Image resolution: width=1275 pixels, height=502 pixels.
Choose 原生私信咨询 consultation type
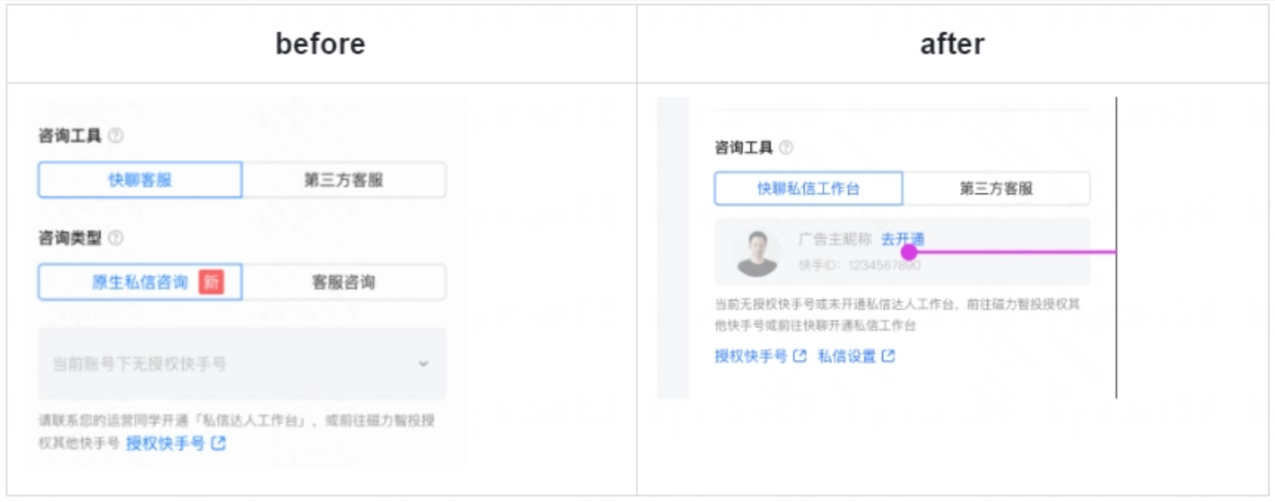coord(140,283)
